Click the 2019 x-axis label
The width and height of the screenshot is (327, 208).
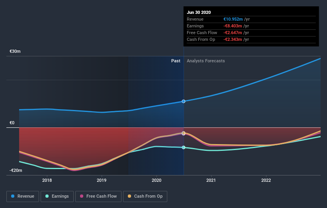[x=102, y=180]
